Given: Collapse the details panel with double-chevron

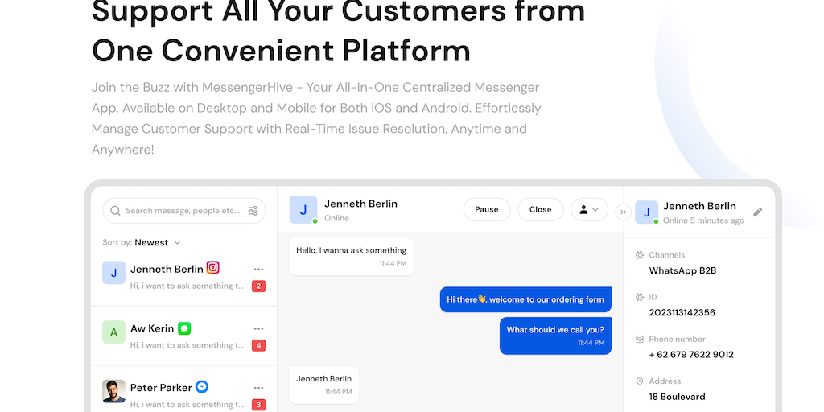Looking at the screenshot, I should click(624, 212).
